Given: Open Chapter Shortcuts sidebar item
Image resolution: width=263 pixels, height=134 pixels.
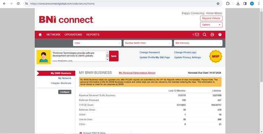Looking at the screenshot, I should (x=61, y=83).
